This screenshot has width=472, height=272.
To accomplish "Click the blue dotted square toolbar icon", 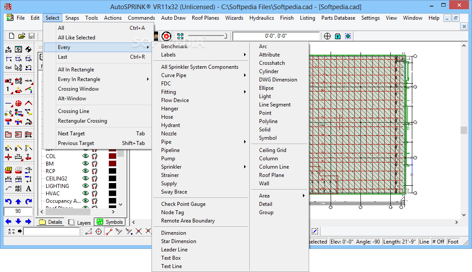I will click(348, 36).
